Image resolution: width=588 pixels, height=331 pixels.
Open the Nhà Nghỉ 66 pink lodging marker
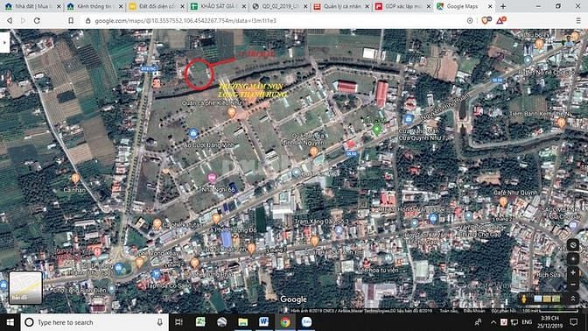point(212,178)
